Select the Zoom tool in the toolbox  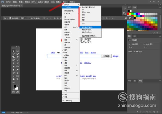18,79
